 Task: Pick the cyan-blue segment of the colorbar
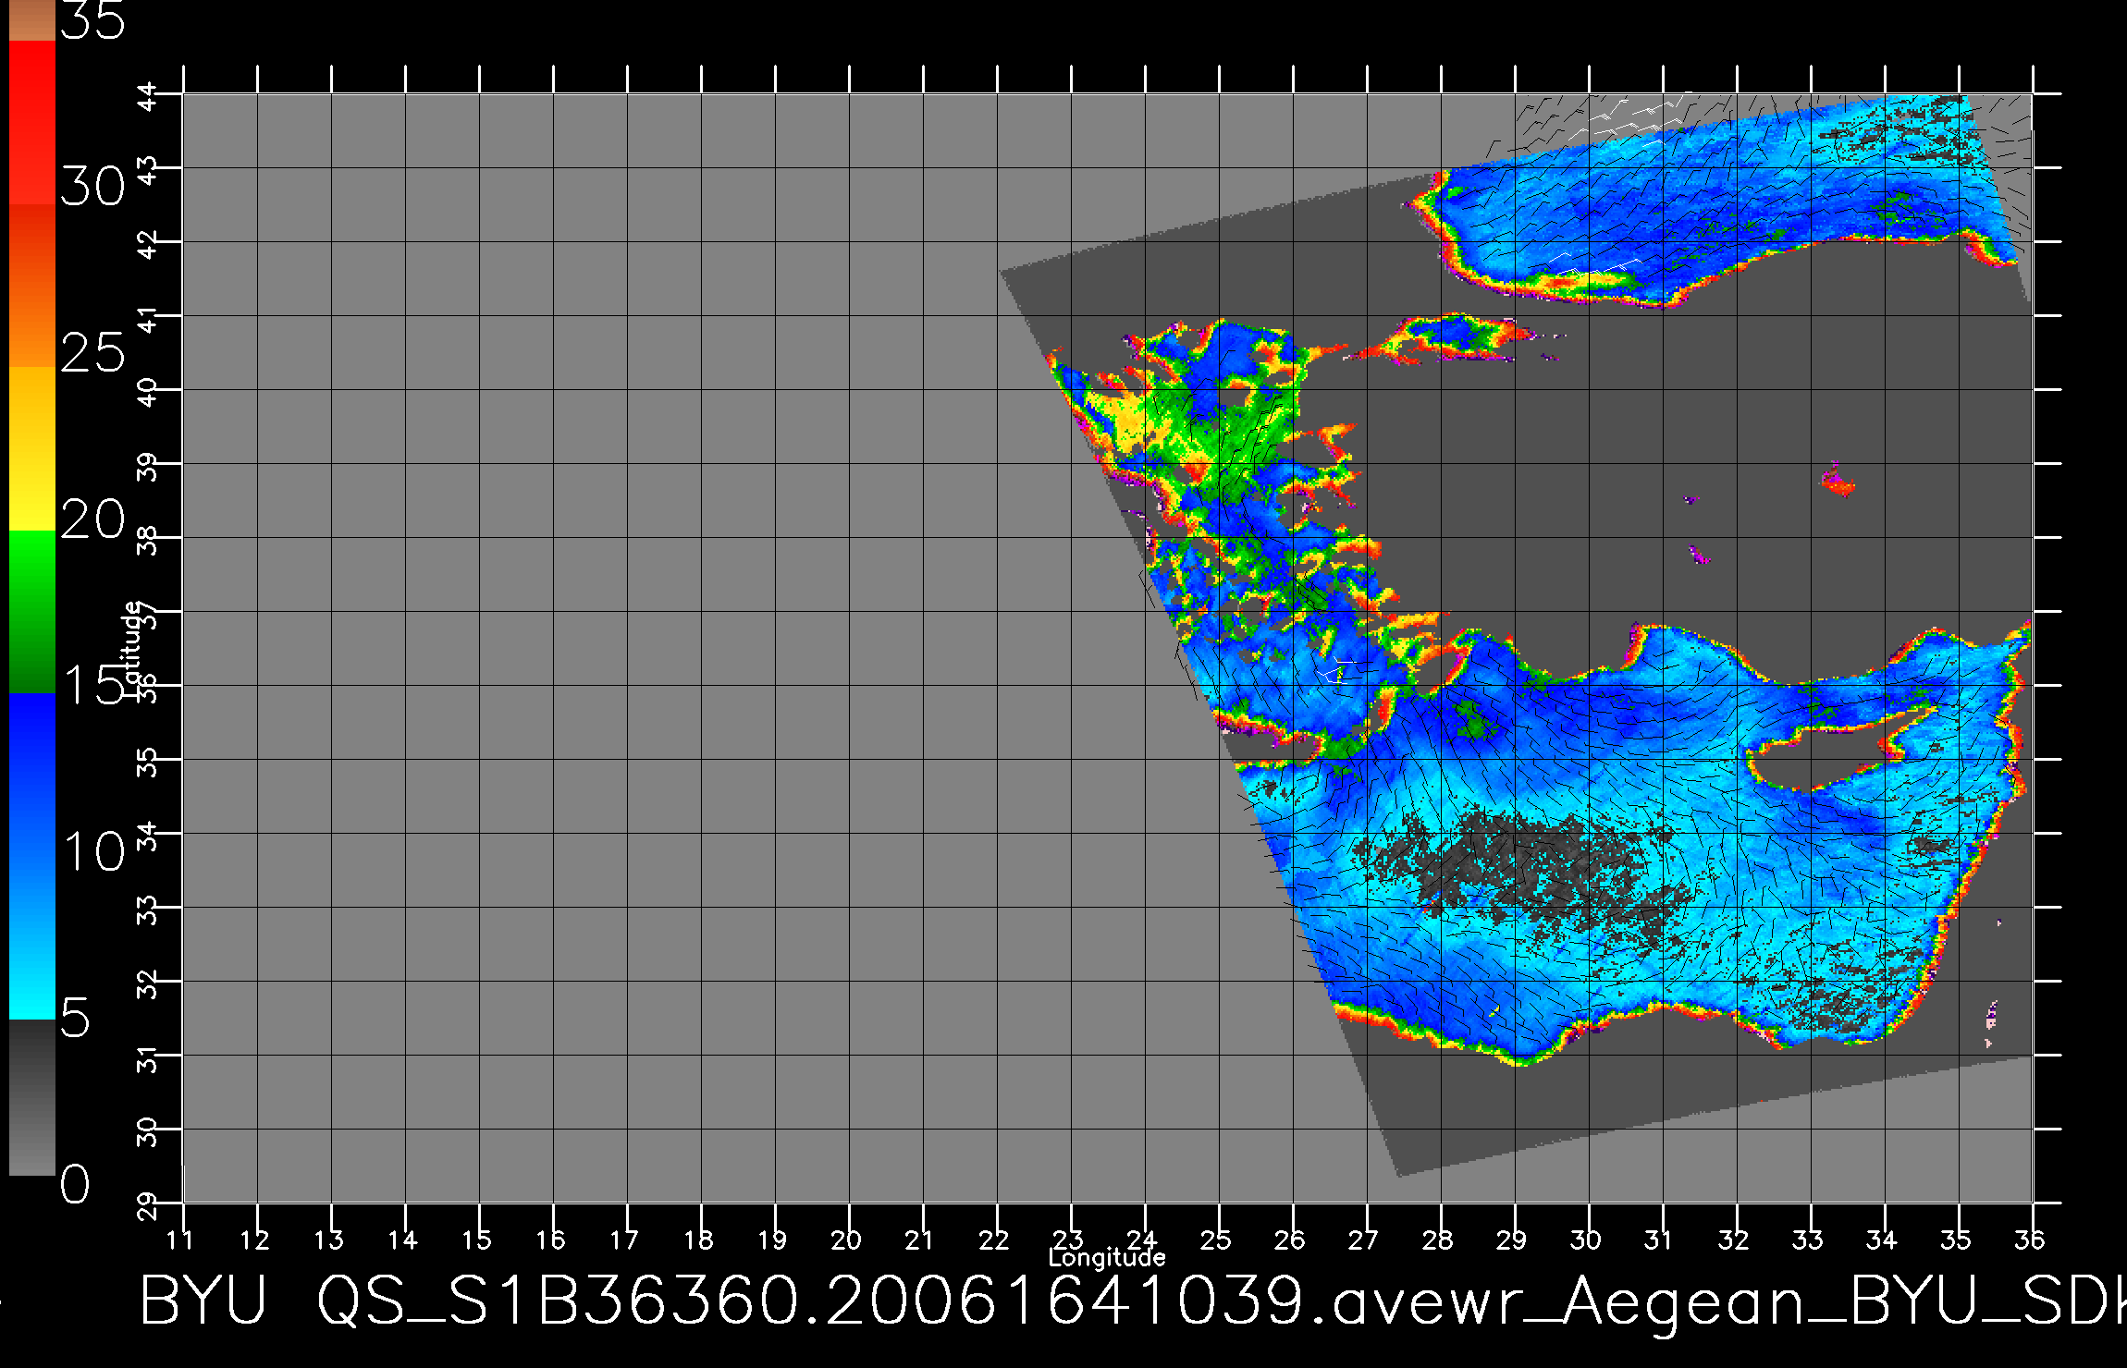coord(32,856)
